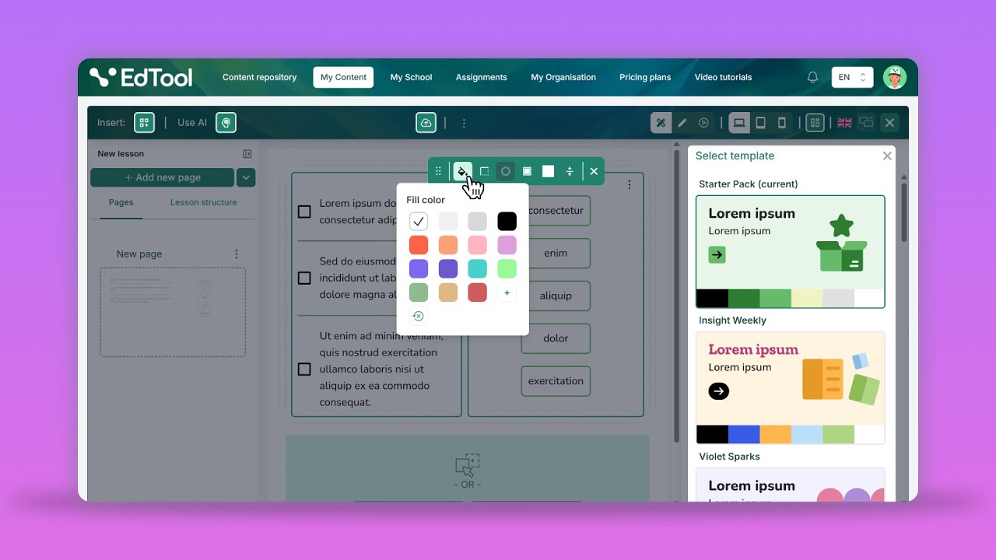This screenshot has width=996, height=560.
Task: Go to My School
Action: 411,77
